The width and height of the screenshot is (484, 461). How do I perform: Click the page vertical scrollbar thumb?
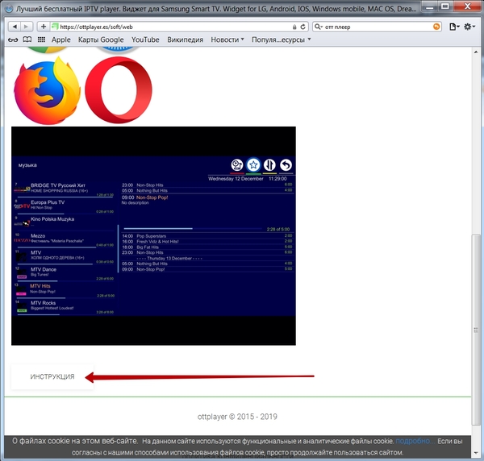click(x=476, y=330)
